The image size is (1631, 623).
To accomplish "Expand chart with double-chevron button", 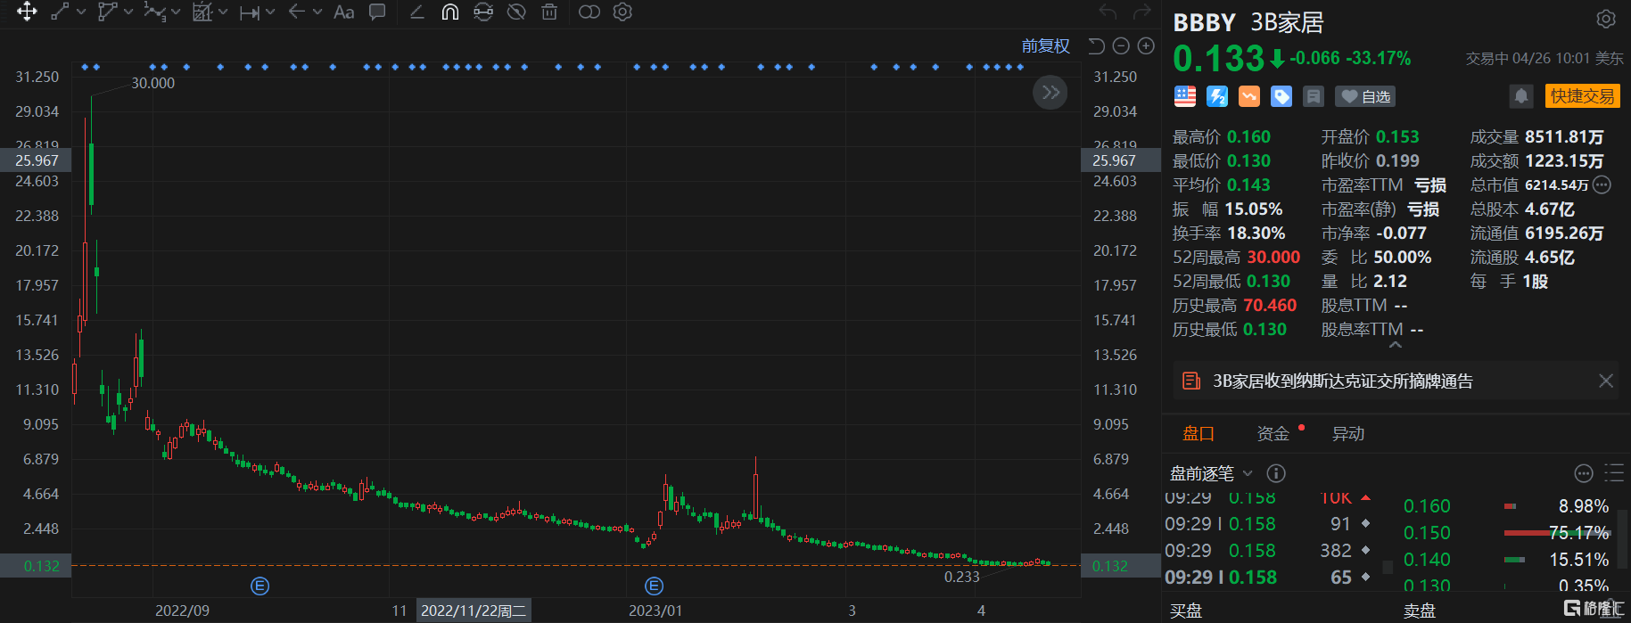I will click(x=1050, y=92).
